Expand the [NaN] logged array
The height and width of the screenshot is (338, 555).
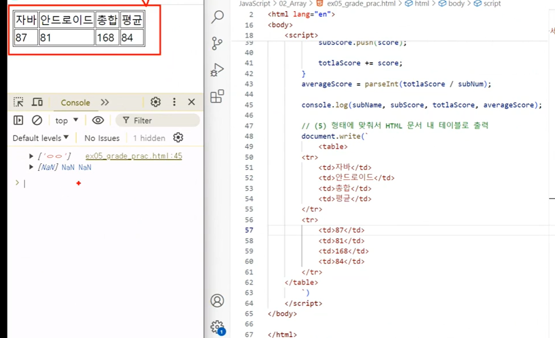pyautogui.click(x=31, y=167)
